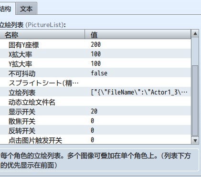The height and width of the screenshot is (177, 201).
Task: Click the empty value cell of スプライトシート
Action: point(138,82)
